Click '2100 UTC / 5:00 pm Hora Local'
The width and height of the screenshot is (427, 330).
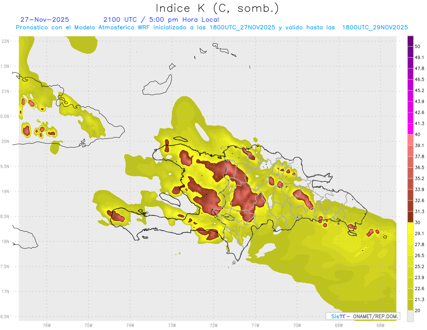pos(161,20)
